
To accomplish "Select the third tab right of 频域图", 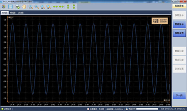I will tap(21, 13).
